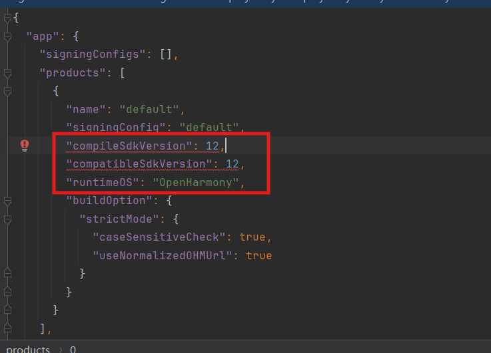Fold the "buildOption" block
The height and width of the screenshot is (353, 491).
(x=7, y=200)
